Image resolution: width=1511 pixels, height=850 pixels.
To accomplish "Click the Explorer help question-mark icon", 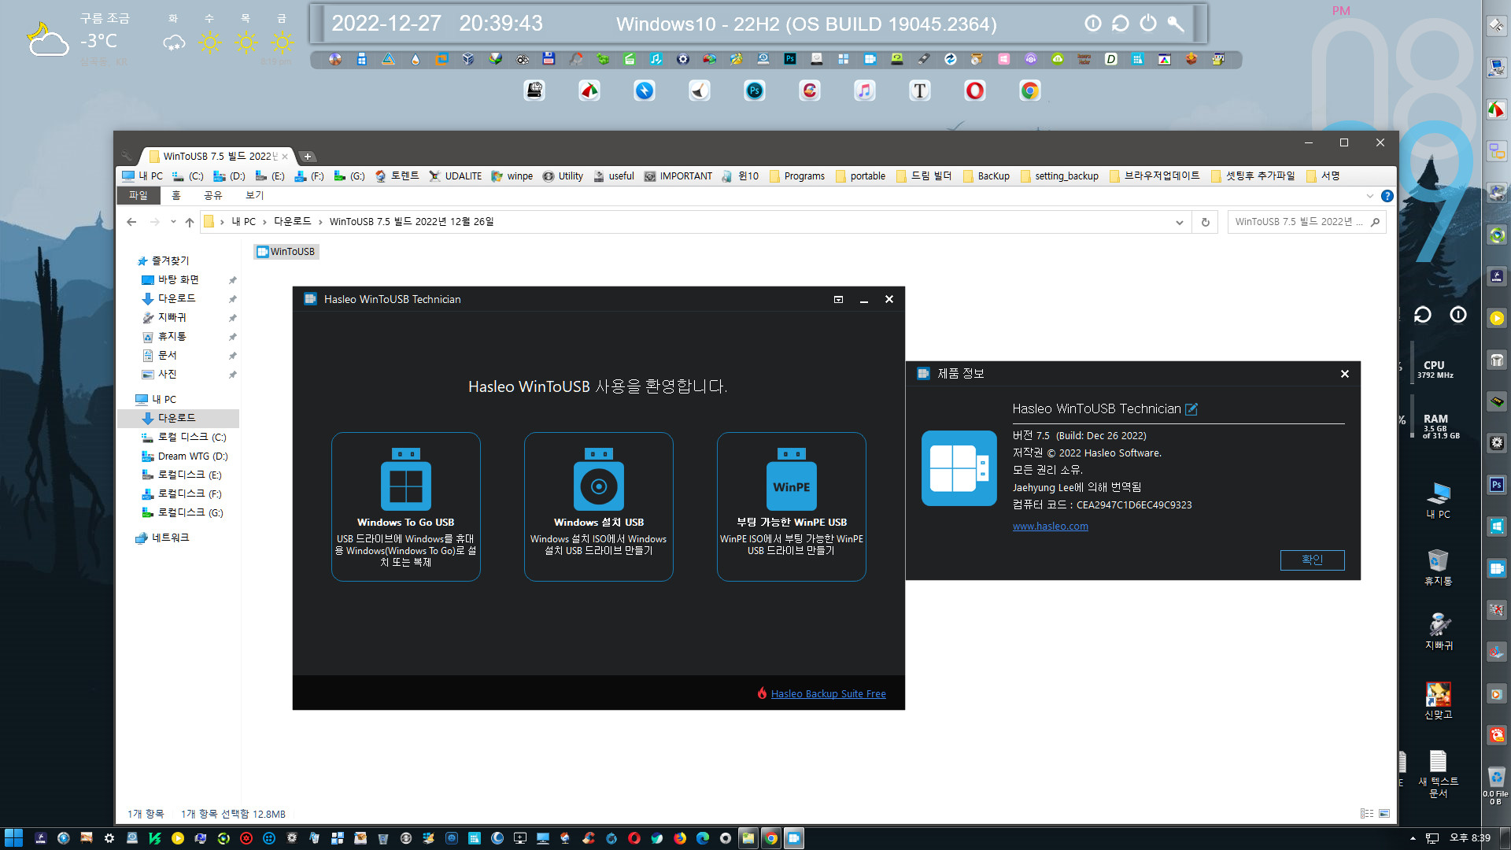I will (x=1387, y=196).
